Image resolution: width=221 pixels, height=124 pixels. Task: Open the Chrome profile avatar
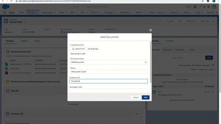[x=214, y=1]
